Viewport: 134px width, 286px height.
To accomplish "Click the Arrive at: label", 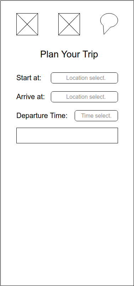I will [x=31, y=97].
